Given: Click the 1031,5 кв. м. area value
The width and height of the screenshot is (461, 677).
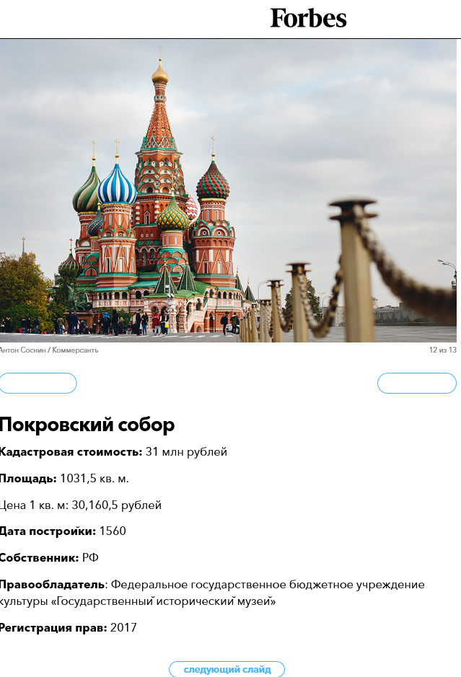Looking at the screenshot, I should [95, 479].
